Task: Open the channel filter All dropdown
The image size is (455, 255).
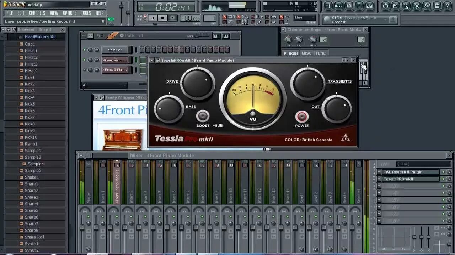Action: tap(104, 85)
